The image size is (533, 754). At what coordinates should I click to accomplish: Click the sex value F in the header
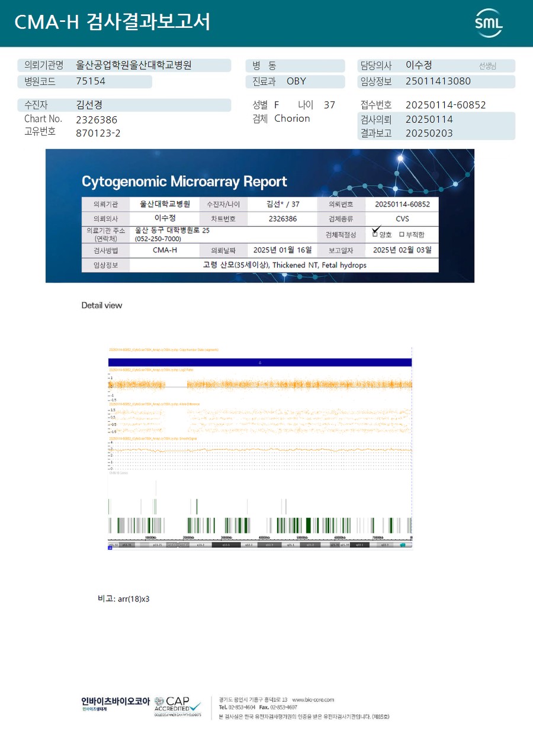[x=277, y=105]
